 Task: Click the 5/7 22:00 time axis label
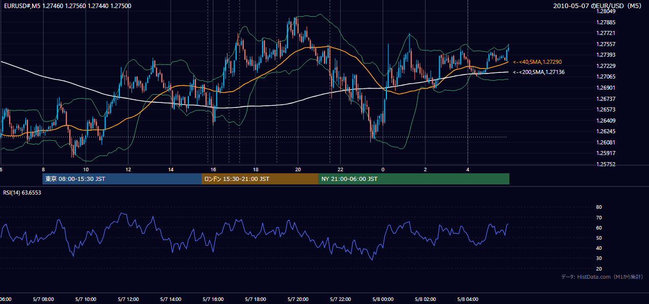tap(340, 299)
